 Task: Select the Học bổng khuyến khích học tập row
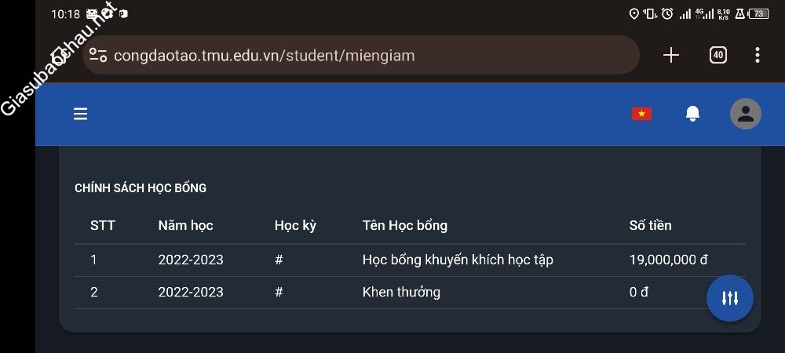[457, 260]
